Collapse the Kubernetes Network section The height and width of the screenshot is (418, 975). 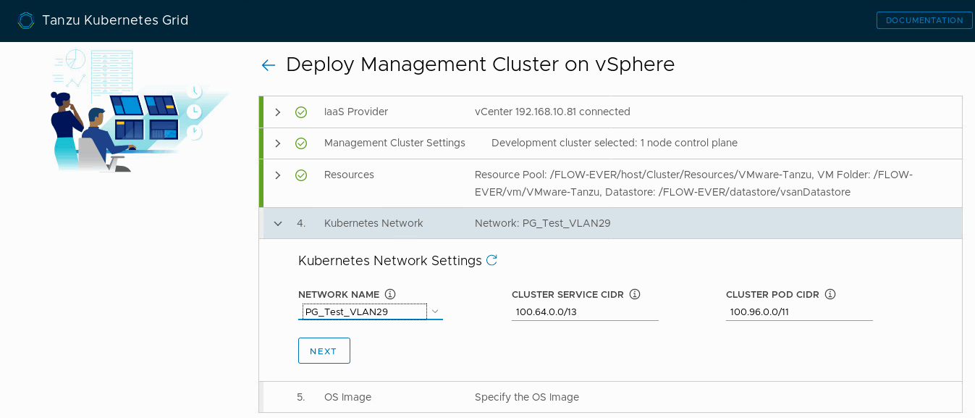[x=278, y=224]
